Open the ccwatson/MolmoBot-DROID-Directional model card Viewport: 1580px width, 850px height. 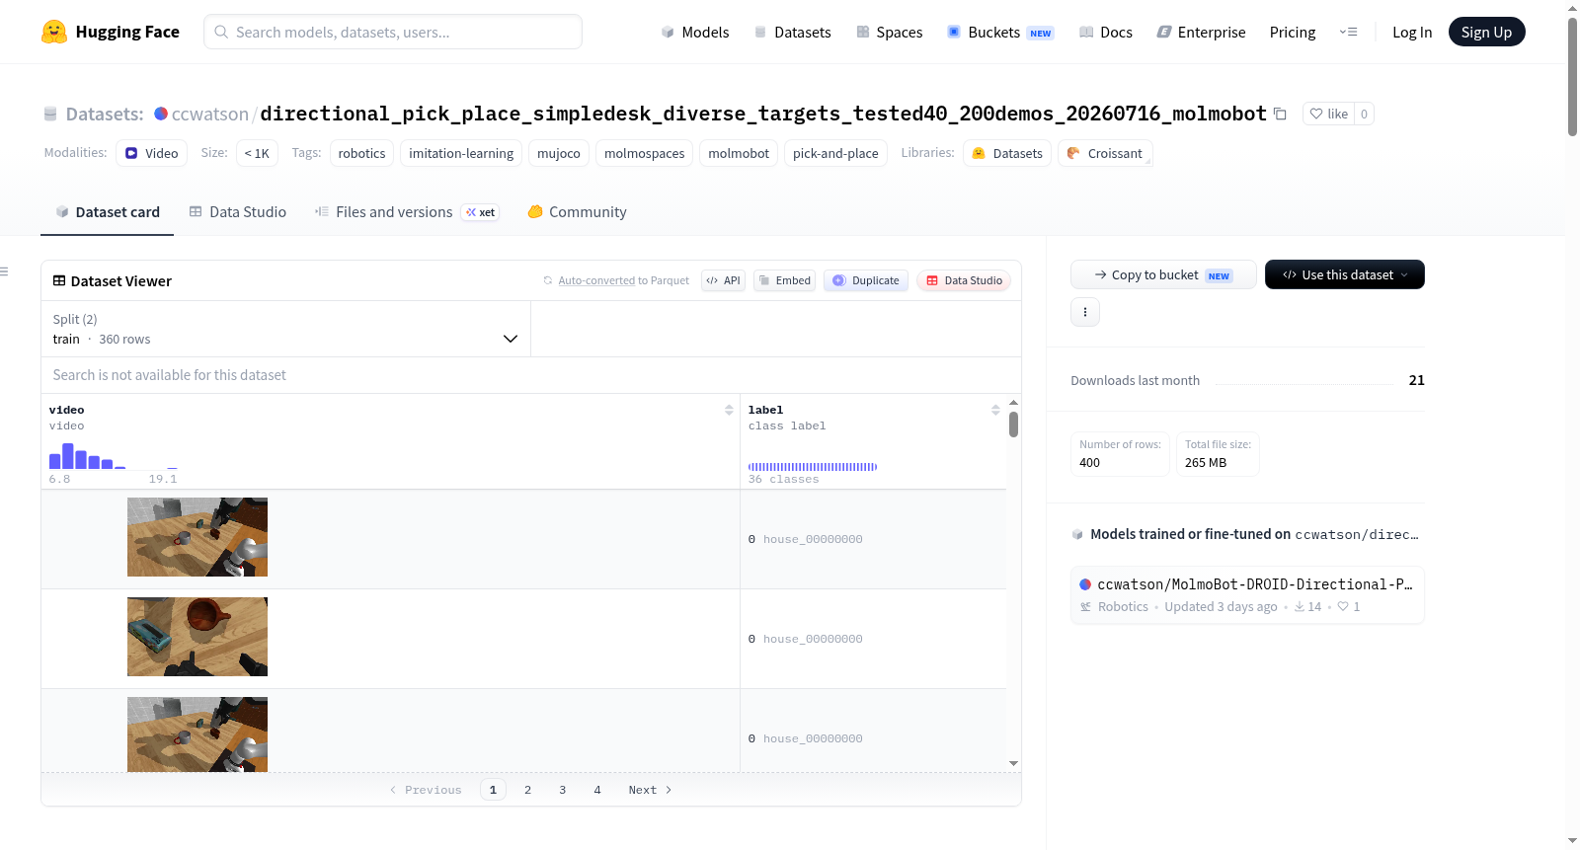click(x=1247, y=594)
